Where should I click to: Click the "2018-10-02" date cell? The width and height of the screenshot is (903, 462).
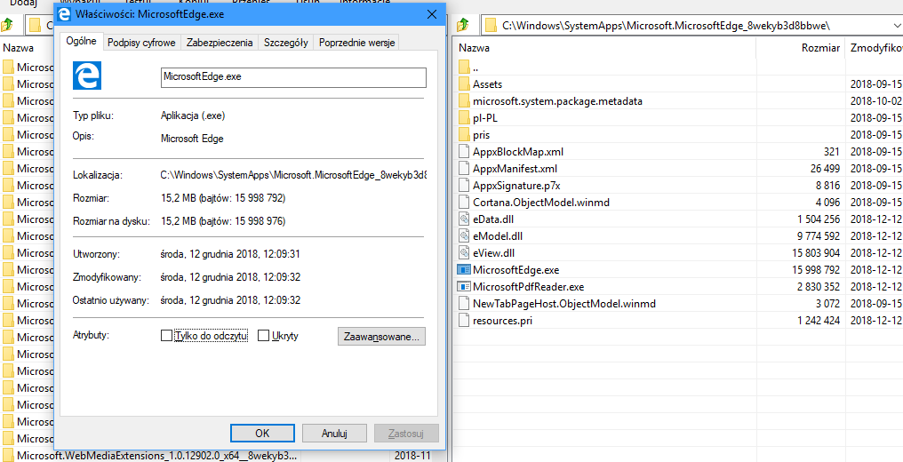(x=876, y=101)
